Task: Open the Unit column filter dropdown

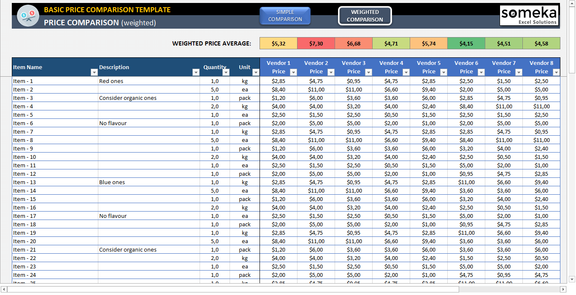Action: pos(256,72)
